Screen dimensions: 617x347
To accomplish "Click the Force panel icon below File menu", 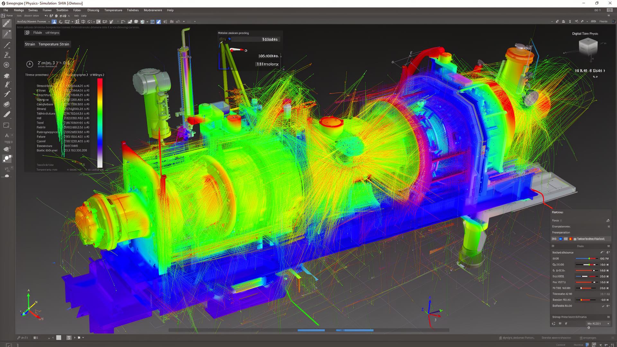I will coord(3,15).
